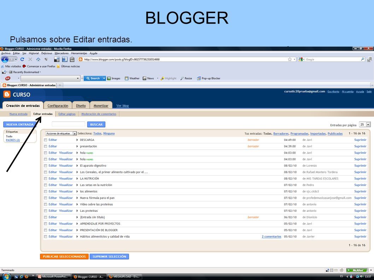Switch to MEGAUPLOAD taskbar window
The height and width of the screenshot is (280, 374).
tap(124, 277)
